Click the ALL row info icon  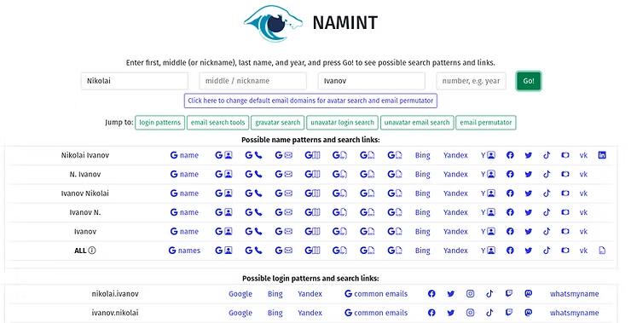click(92, 251)
